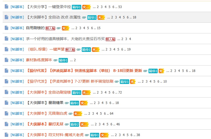The width and height of the screenshot is (211, 139).
Task: Click the fire badge on 无限刷白虎 thread
Action: pyautogui.click(x=77, y=114)
